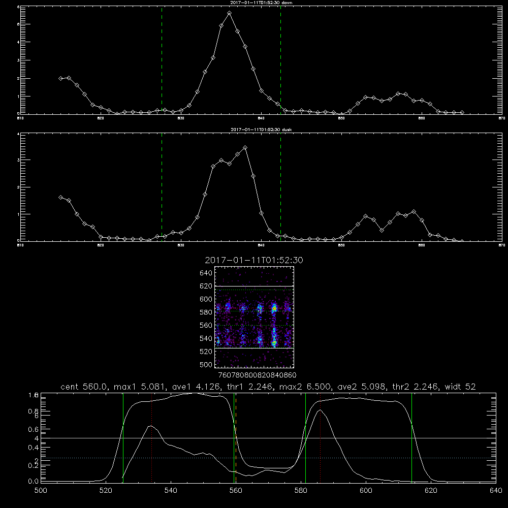Click profile plot x-axis label '540'
Viewport: 508px width, 508px height.
171,491
